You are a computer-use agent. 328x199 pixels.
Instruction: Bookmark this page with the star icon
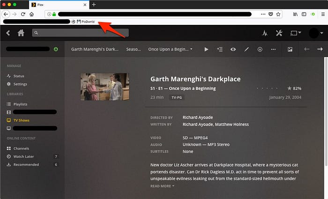[278, 14]
